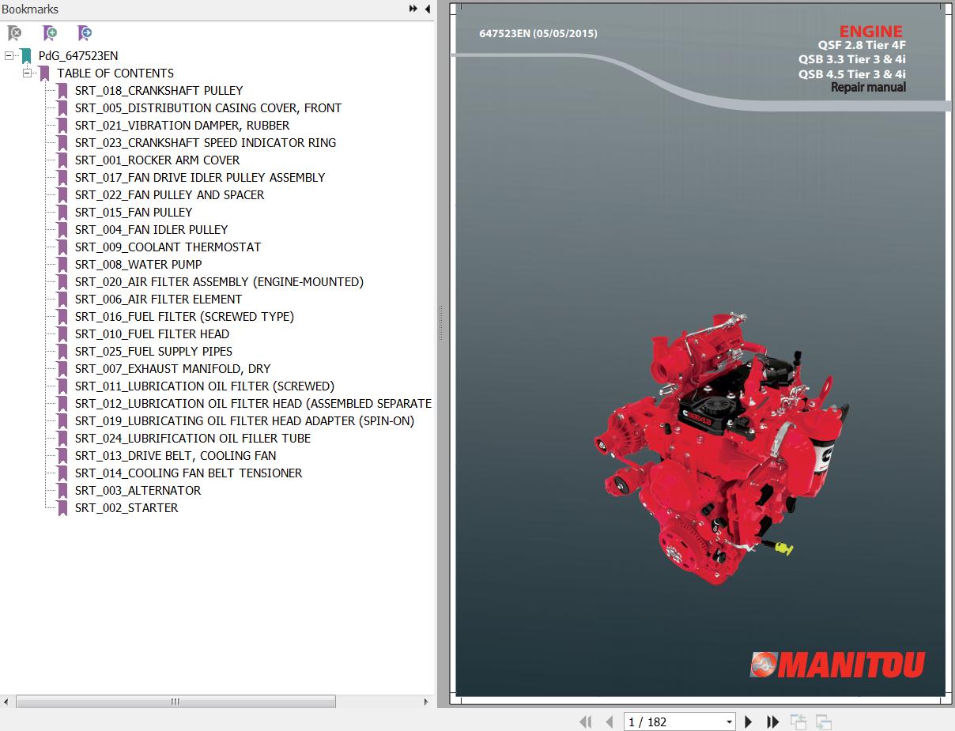955x731 pixels.
Task: Open SRT_018_CRANKSHAFT PULLEY bookmark
Action: coord(159,91)
